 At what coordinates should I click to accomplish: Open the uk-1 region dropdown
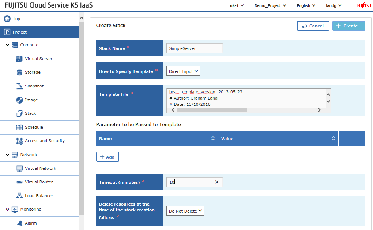(237, 5)
